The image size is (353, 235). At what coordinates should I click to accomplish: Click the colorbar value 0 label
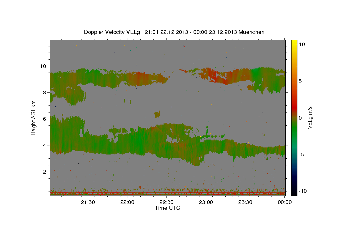[x=301, y=118]
